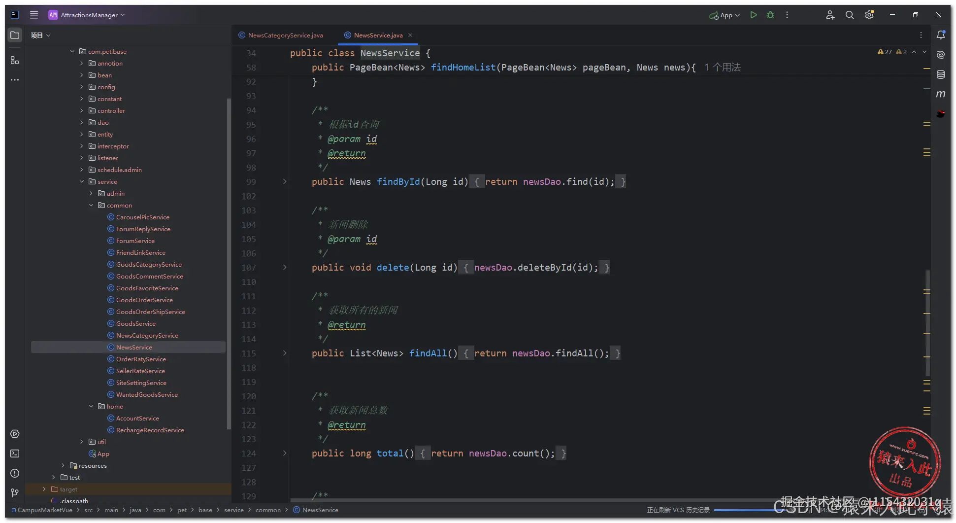Open the Structure tool window
This screenshot has height=523, width=956.
click(x=15, y=60)
